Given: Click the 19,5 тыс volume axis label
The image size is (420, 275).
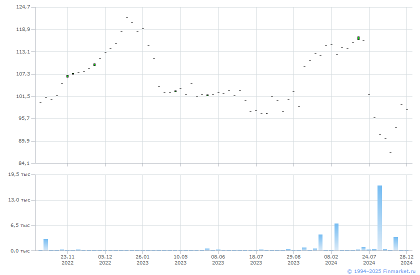Looking at the screenshot, I should (x=19, y=174).
